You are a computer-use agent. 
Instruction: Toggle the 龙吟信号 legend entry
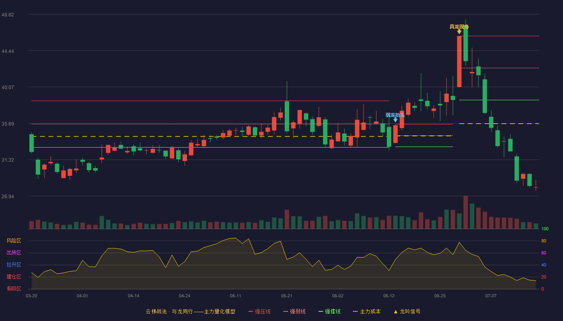[407, 311]
